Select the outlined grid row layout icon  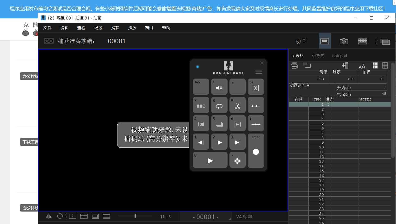click(x=385, y=65)
